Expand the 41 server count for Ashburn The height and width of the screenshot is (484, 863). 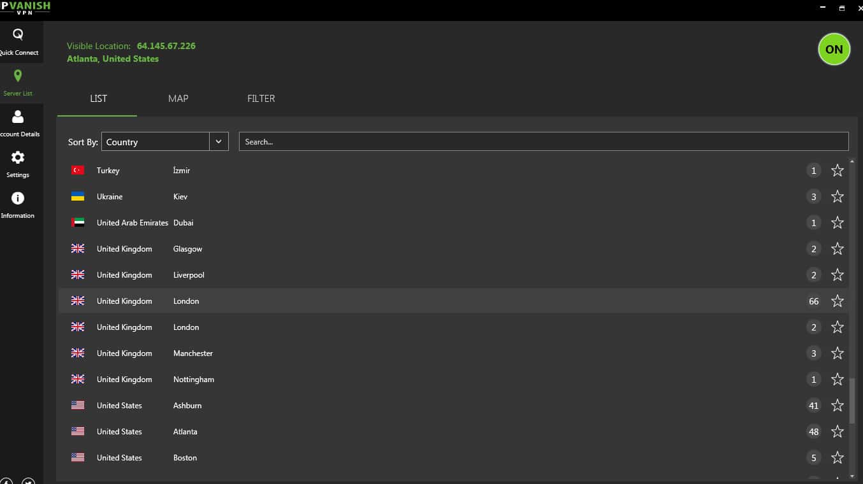[x=813, y=405]
